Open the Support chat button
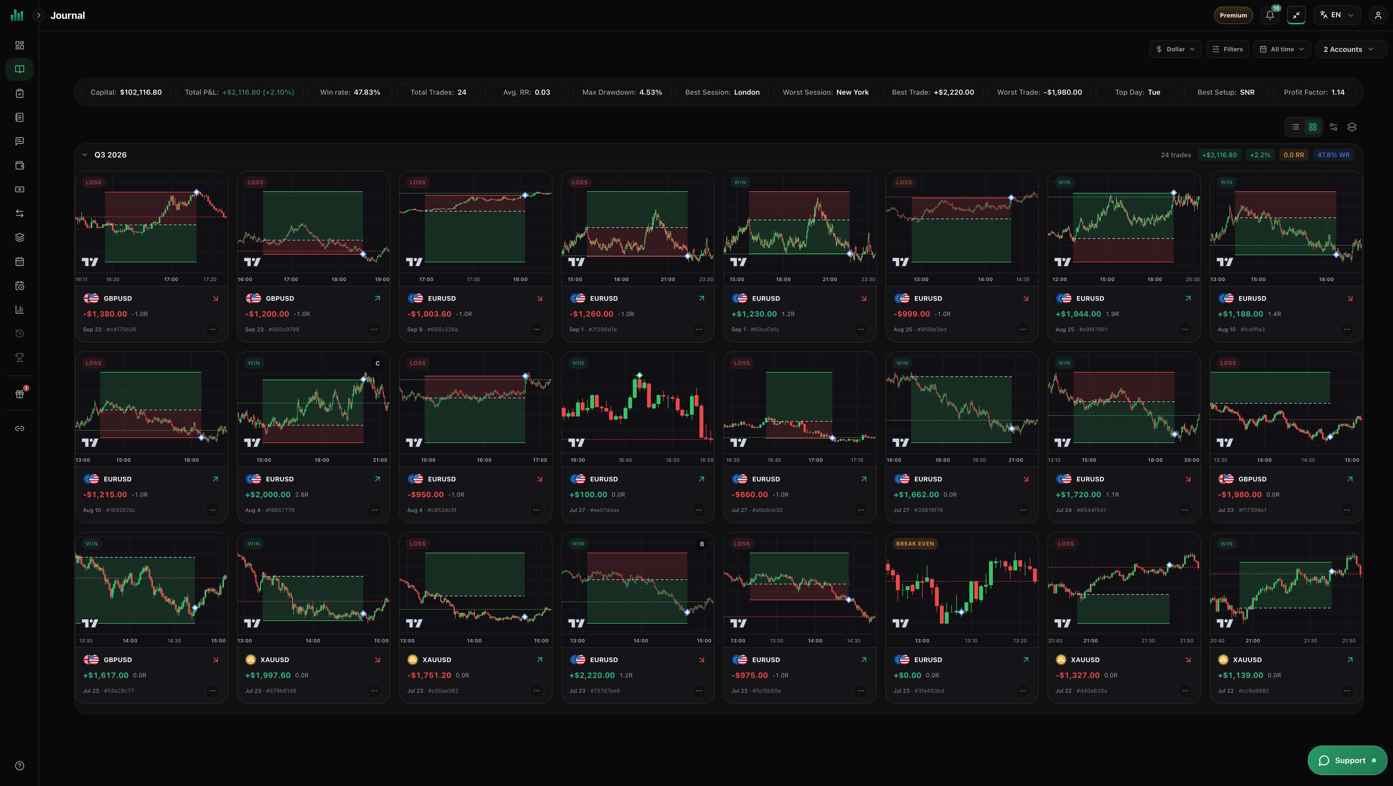 [1347, 760]
